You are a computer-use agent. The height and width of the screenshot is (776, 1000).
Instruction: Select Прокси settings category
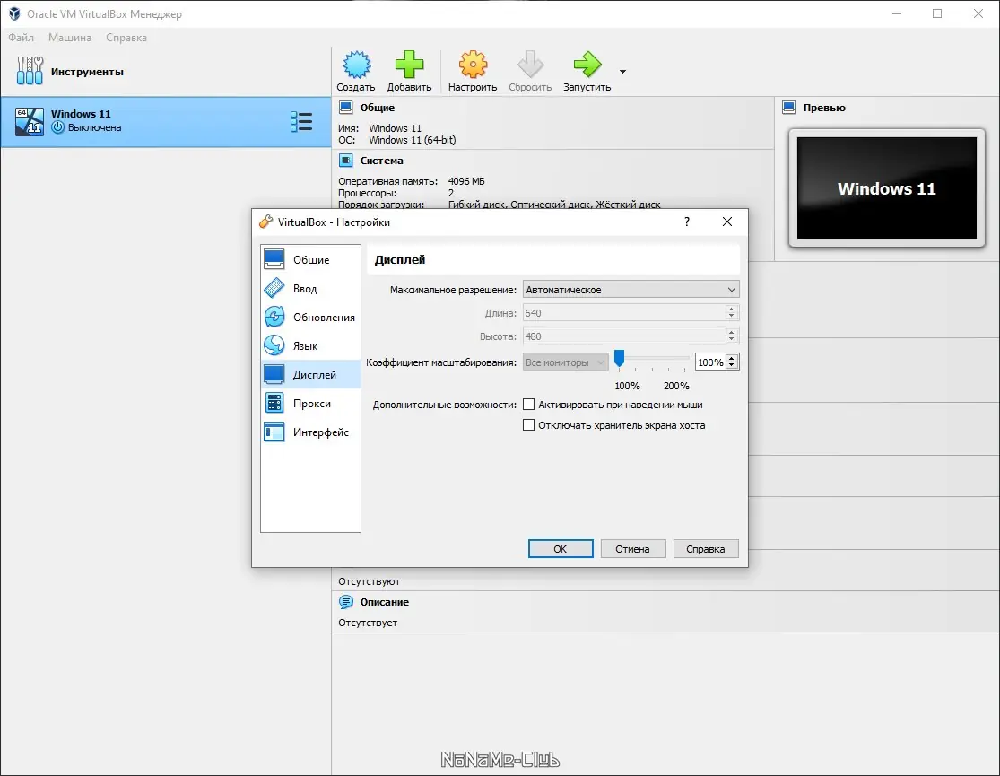(x=310, y=404)
